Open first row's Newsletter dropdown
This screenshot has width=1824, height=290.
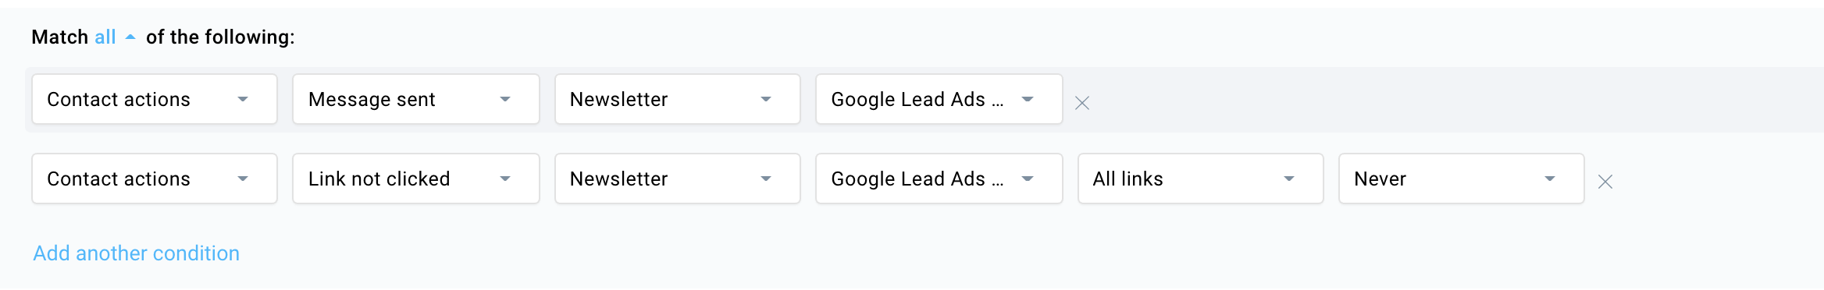point(677,99)
